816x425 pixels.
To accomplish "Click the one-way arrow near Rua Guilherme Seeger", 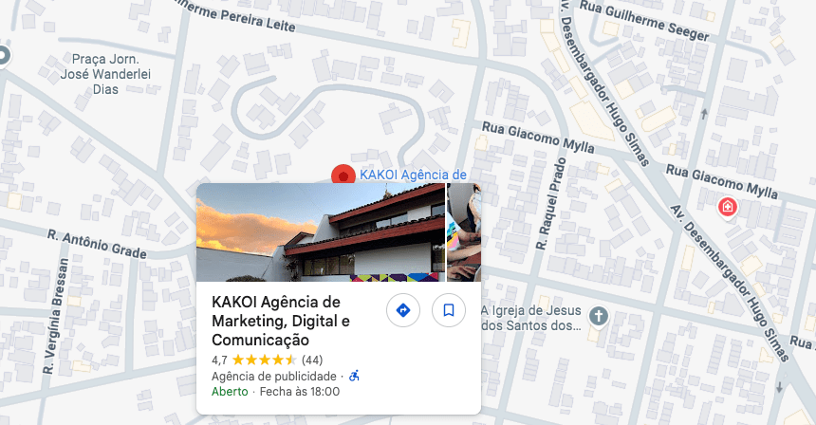I will 705,113.
